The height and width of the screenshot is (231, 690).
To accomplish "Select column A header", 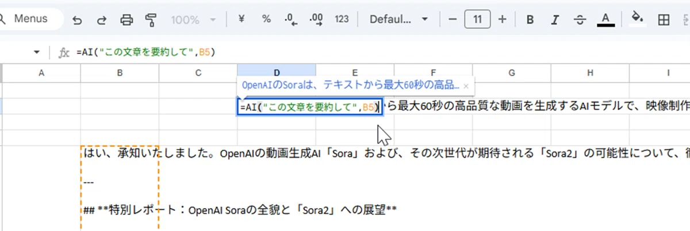I will tap(41, 73).
